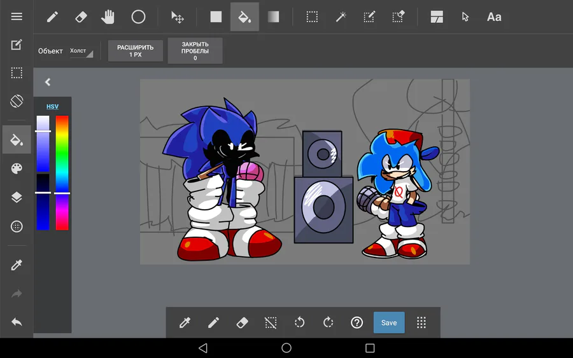Select the Selection pen tool

coord(369,17)
